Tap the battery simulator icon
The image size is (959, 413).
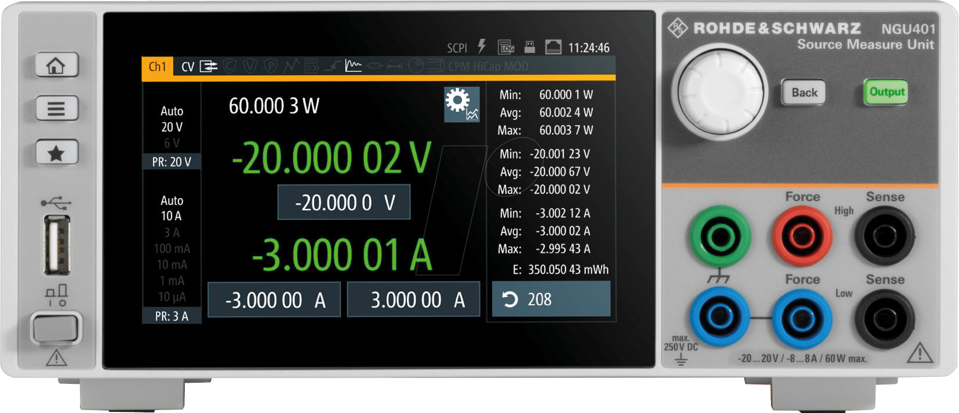click(435, 66)
